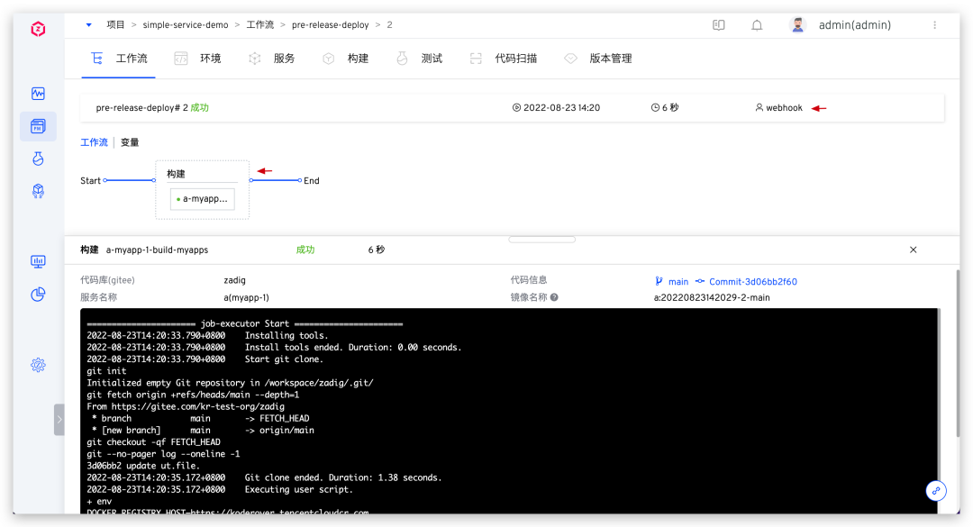Switch to the 测试 tab
This screenshot has height=527, width=973.
click(x=420, y=59)
